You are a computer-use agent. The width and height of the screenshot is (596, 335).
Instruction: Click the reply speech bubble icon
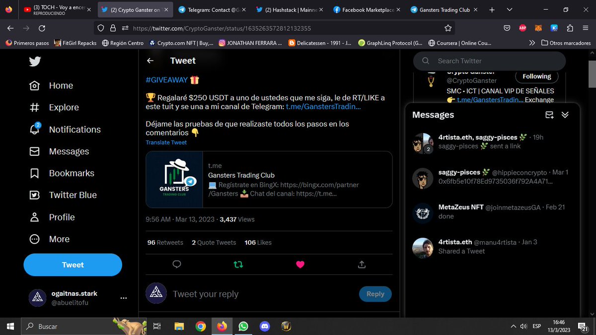(176, 264)
